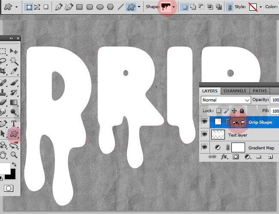The image size is (279, 214).
Task: Select the Ellipse shape in options bar
Action: tap(100, 7)
